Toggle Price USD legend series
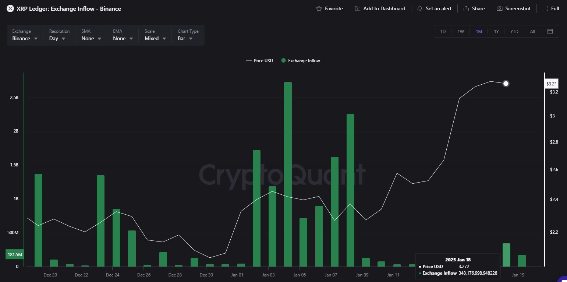The image size is (567, 282). coord(260,61)
